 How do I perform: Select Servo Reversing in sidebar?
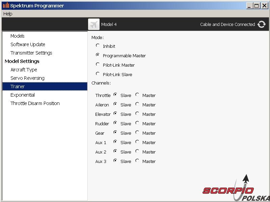pyautogui.click(x=27, y=78)
